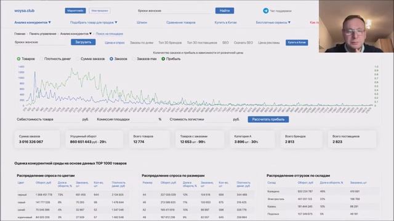This screenshot has height=221, width=394.
Task: Open the Поиск на площадке breadcrumb link
Action: pos(110,34)
